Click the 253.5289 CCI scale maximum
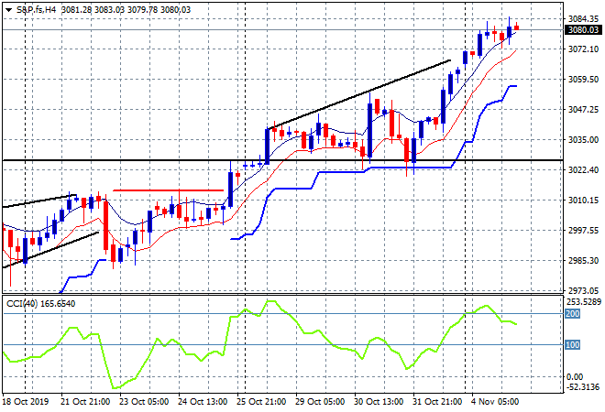605x412 pixels. (584, 301)
